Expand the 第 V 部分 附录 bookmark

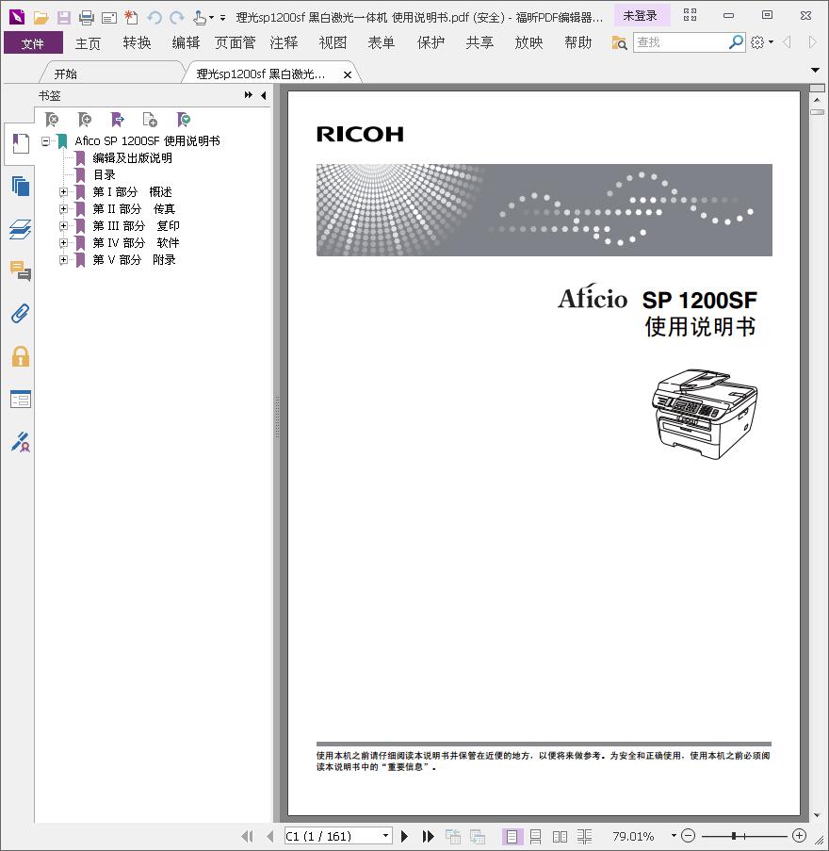point(63,259)
